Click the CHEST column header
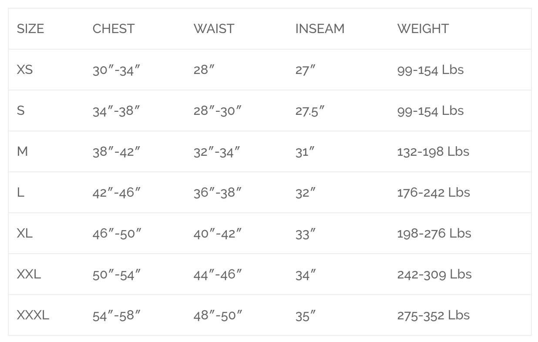 114,29
